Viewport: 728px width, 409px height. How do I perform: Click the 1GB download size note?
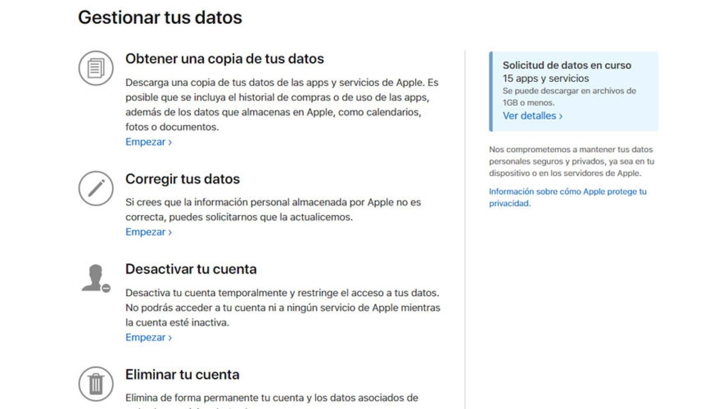[x=569, y=97]
